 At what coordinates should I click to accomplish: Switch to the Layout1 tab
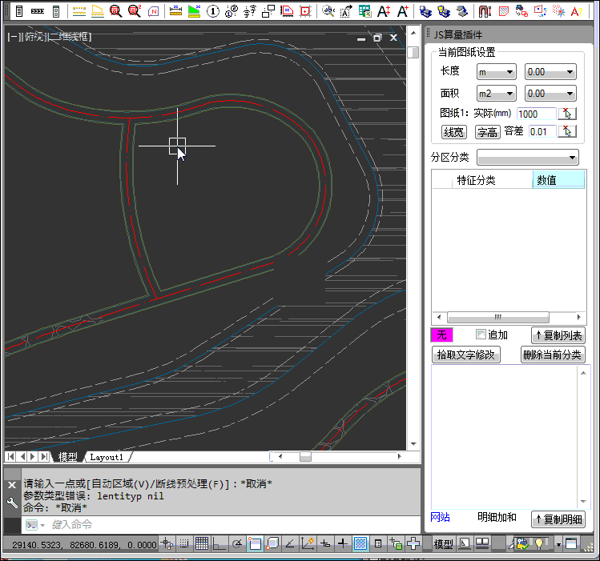click(x=107, y=457)
